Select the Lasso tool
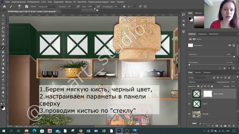Viewport: 239px width, 134px height. 3,24
